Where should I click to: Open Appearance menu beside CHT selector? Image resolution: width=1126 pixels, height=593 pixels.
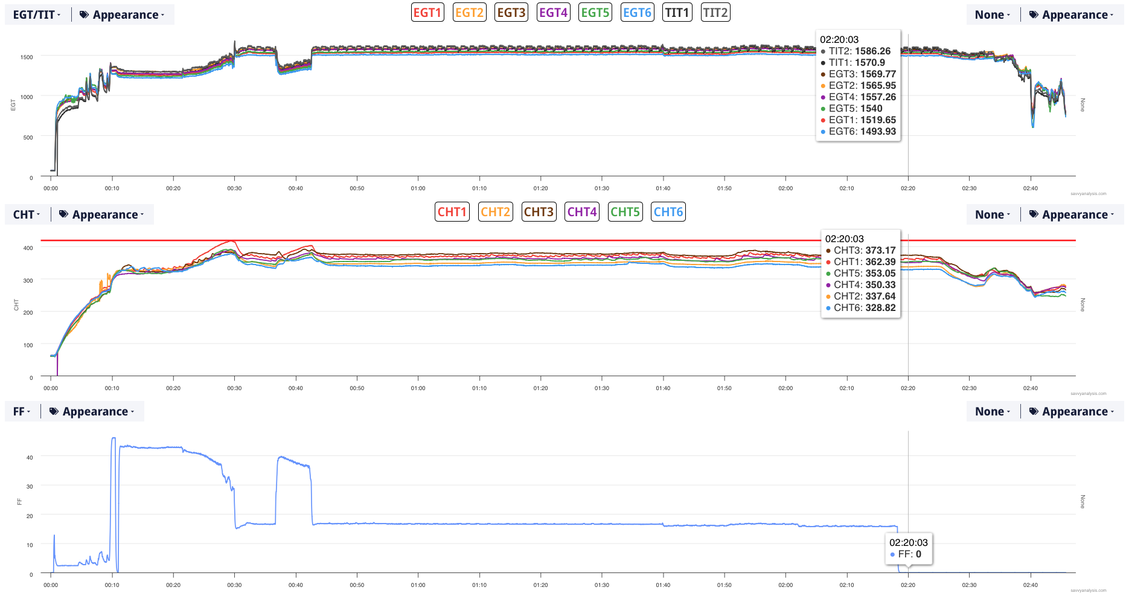102,215
